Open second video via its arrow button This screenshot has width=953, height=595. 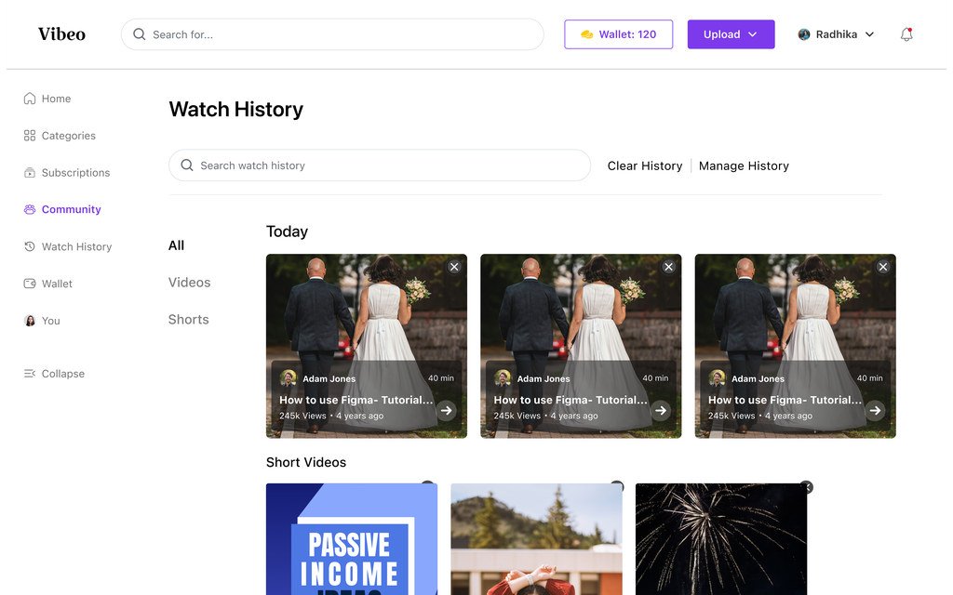click(661, 410)
